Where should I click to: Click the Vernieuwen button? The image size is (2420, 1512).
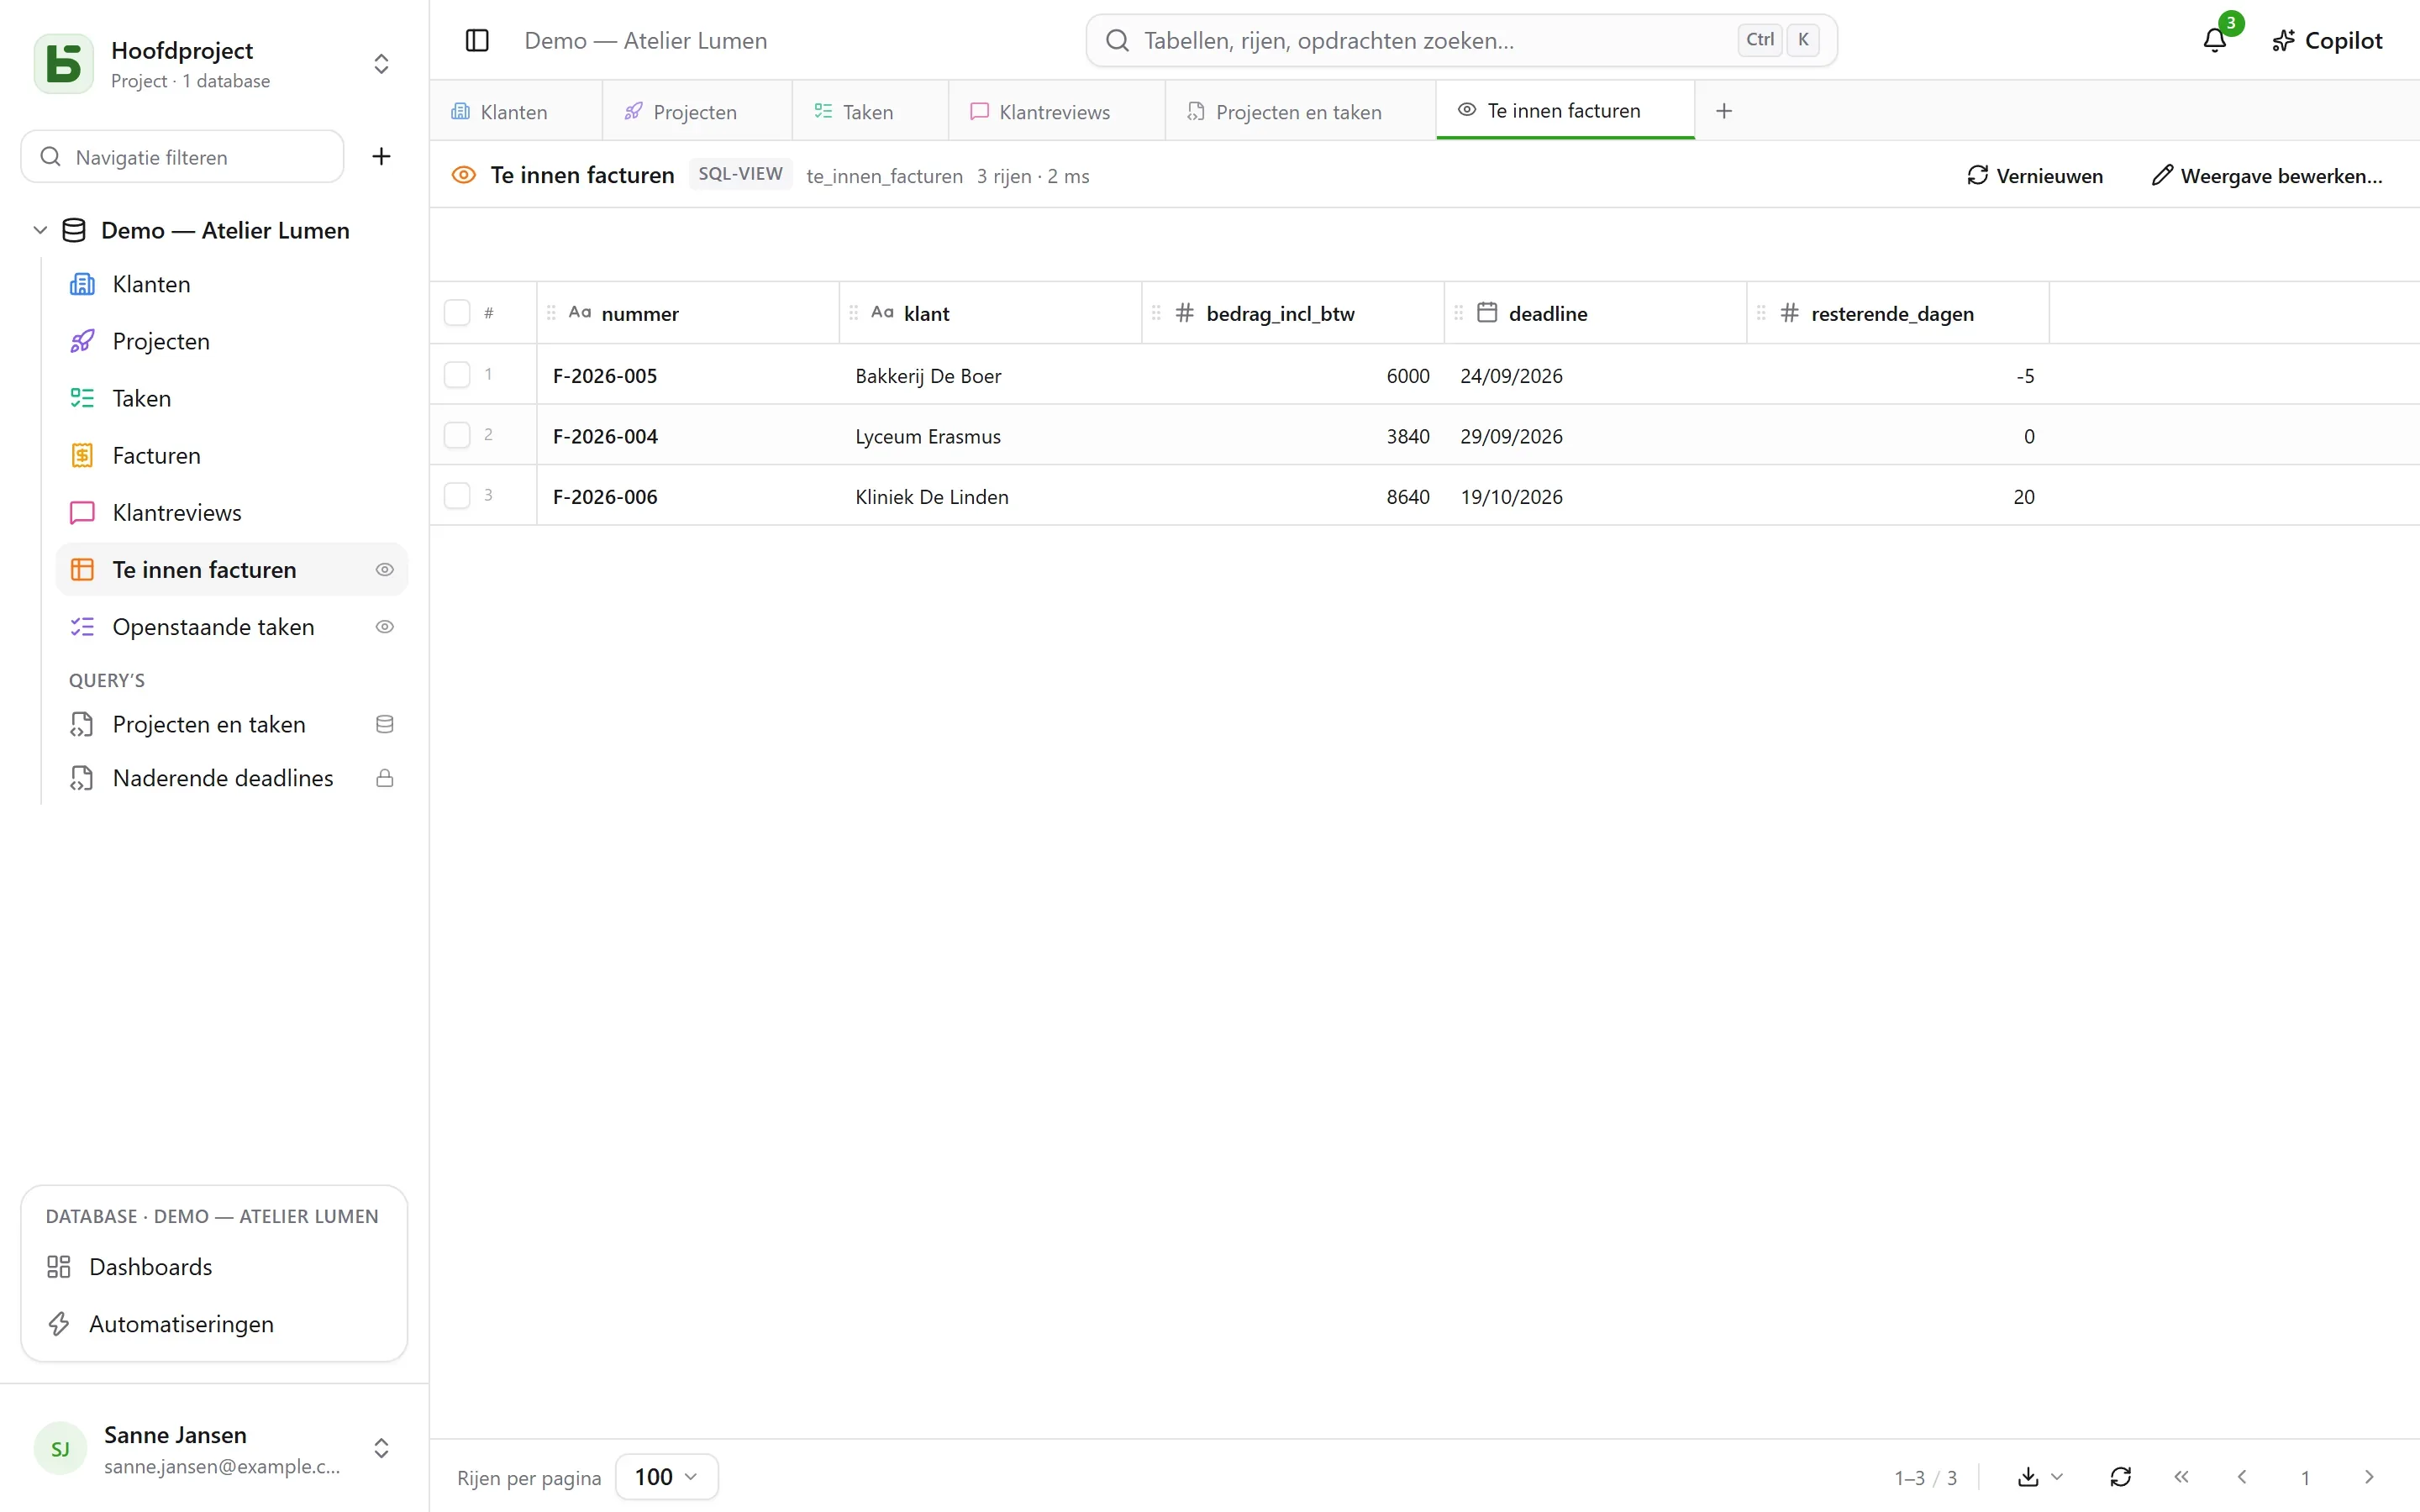[2035, 176]
